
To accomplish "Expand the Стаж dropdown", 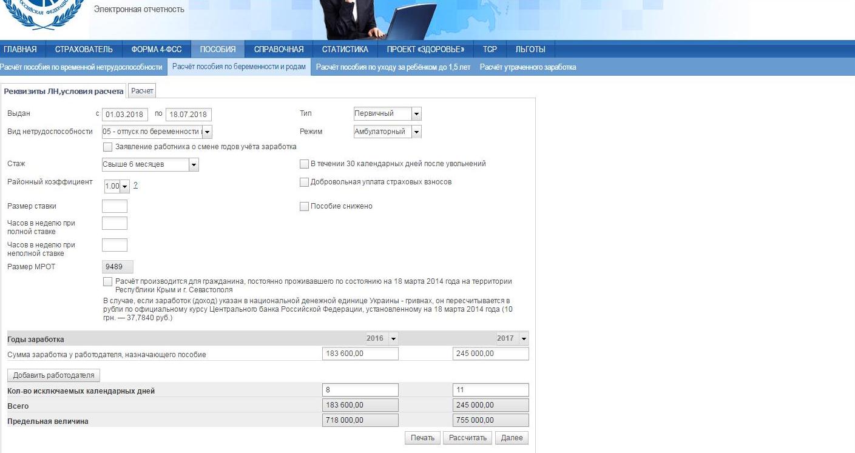I will [x=150, y=164].
